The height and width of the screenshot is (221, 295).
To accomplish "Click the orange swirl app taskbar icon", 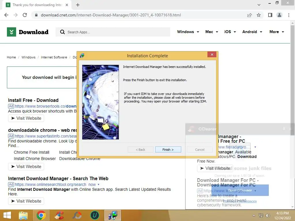I will (77, 215).
